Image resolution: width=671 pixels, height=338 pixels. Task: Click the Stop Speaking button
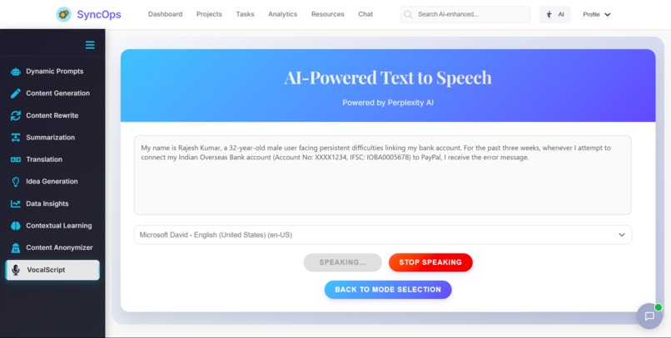tap(430, 262)
